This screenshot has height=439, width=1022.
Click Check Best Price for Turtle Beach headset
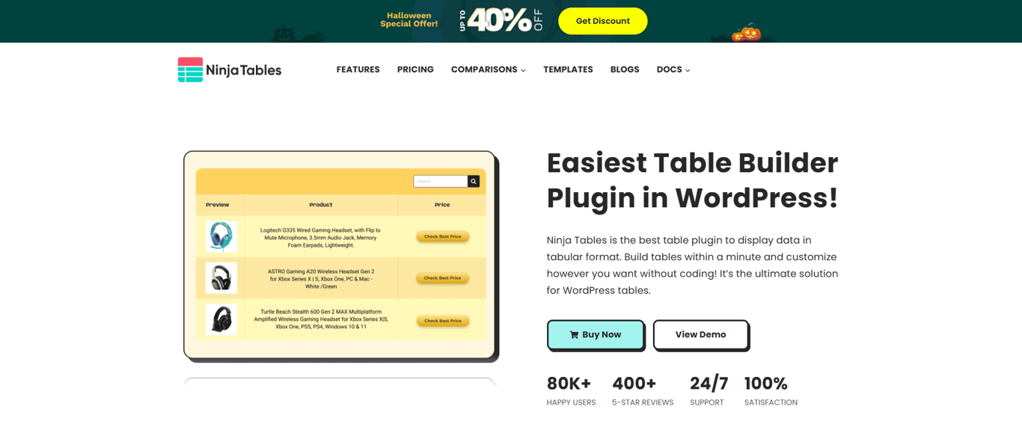[x=442, y=321]
